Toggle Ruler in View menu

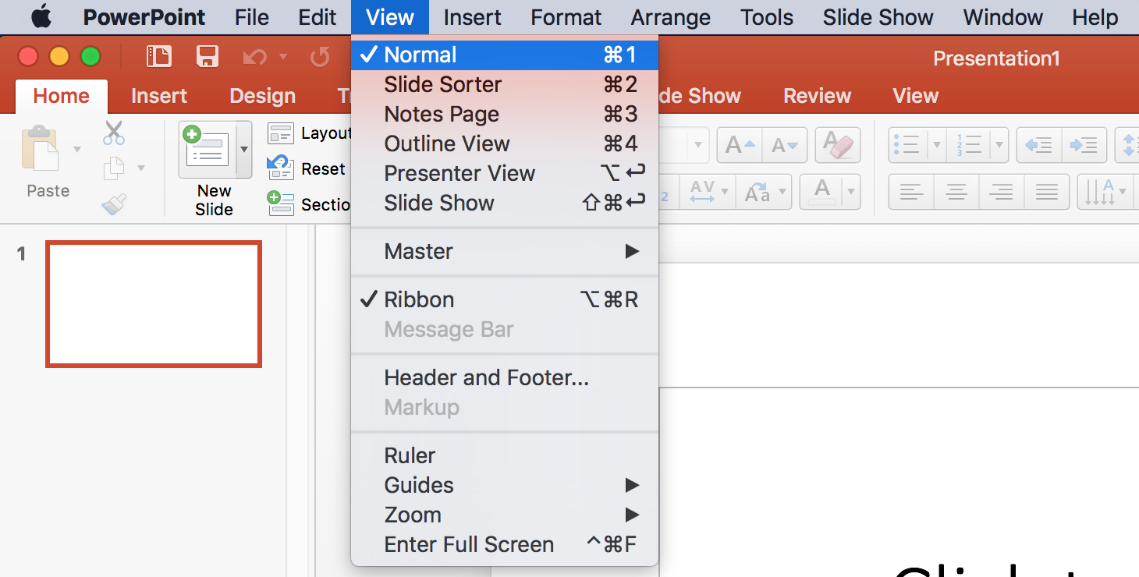coord(505,455)
